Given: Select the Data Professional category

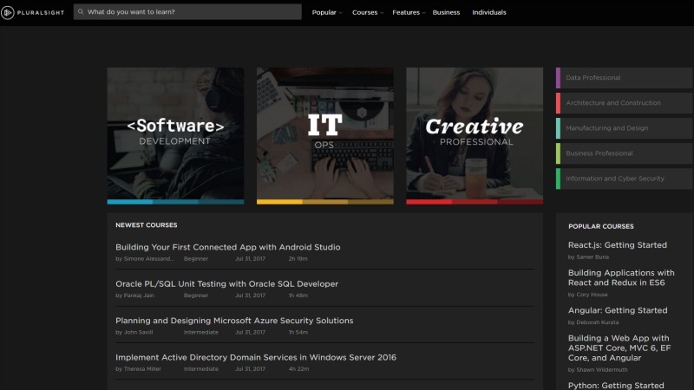Looking at the screenshot, I should (625, 78).
